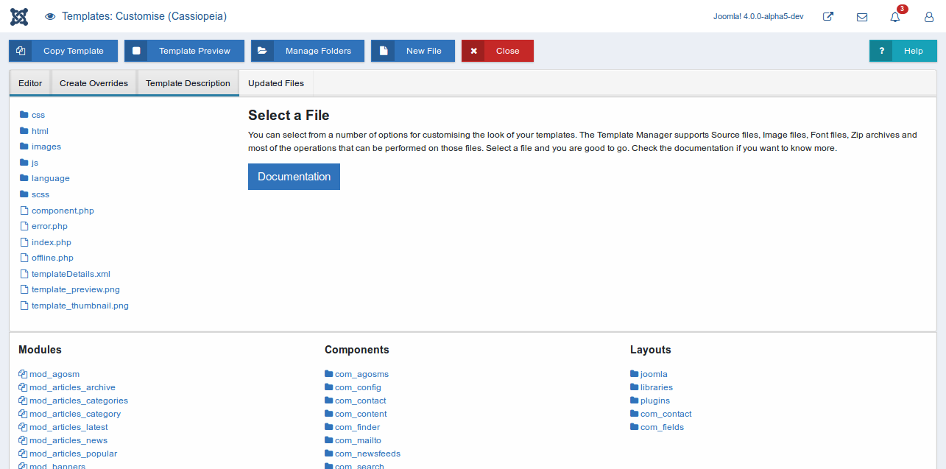946x469 pixels.
Task: Open notifications bell with 3 badge
Action: 895,16
